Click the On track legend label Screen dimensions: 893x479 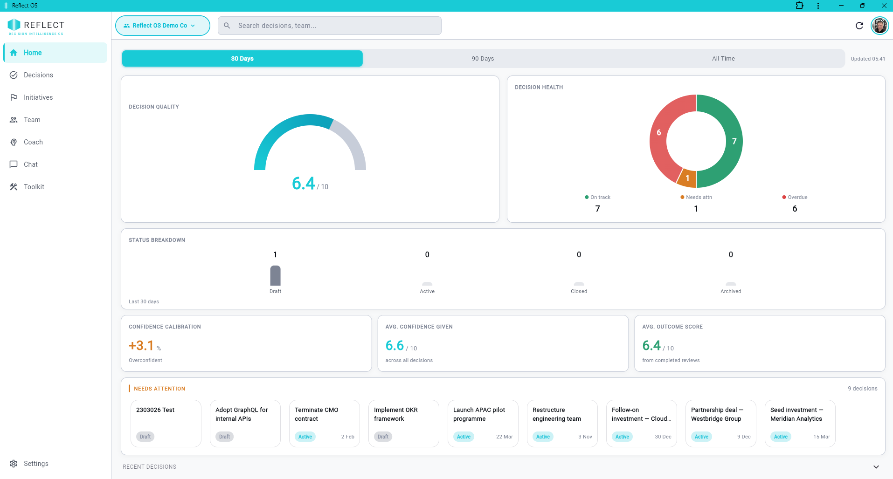point(598,197)
